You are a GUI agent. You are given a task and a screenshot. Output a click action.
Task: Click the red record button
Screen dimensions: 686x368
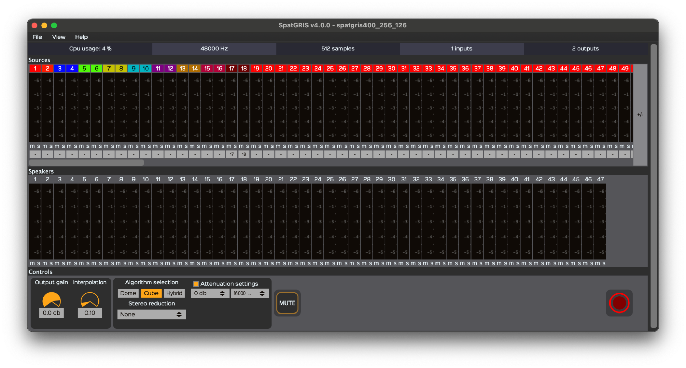pyautogui.click(x=619, y=303)
